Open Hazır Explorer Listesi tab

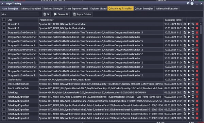[x=77, y=9]
